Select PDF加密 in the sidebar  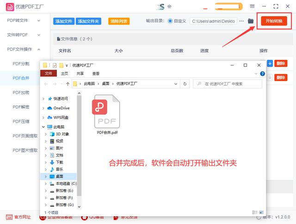pos(21,93)
